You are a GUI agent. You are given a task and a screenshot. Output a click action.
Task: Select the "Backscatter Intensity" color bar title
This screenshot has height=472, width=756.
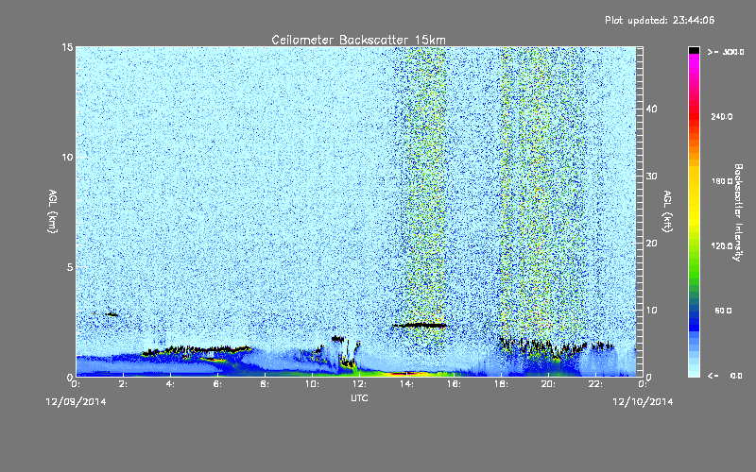(x=738, y=212)
